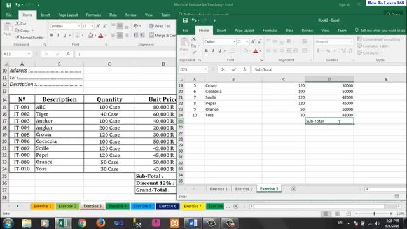Click Format Painter in the back window

[x=29, y=38]
